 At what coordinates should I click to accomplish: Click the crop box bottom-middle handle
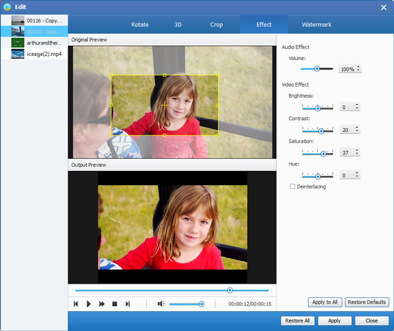tap(164, 135)
